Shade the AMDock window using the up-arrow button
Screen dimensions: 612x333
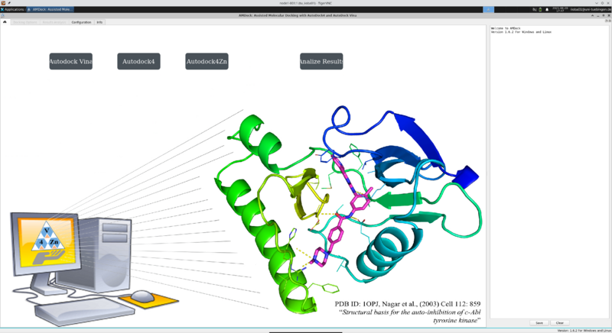pyautogui.click(x=592, y=15)
